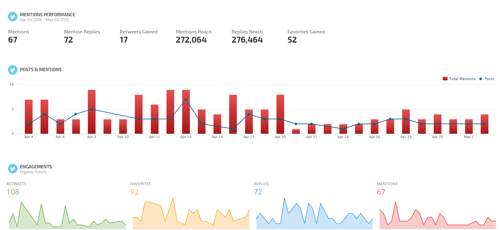The width and height of the screenshot is (501, 230).
Task: Open the green Retweets 108 sparkline chart
Action: [67, 215]
